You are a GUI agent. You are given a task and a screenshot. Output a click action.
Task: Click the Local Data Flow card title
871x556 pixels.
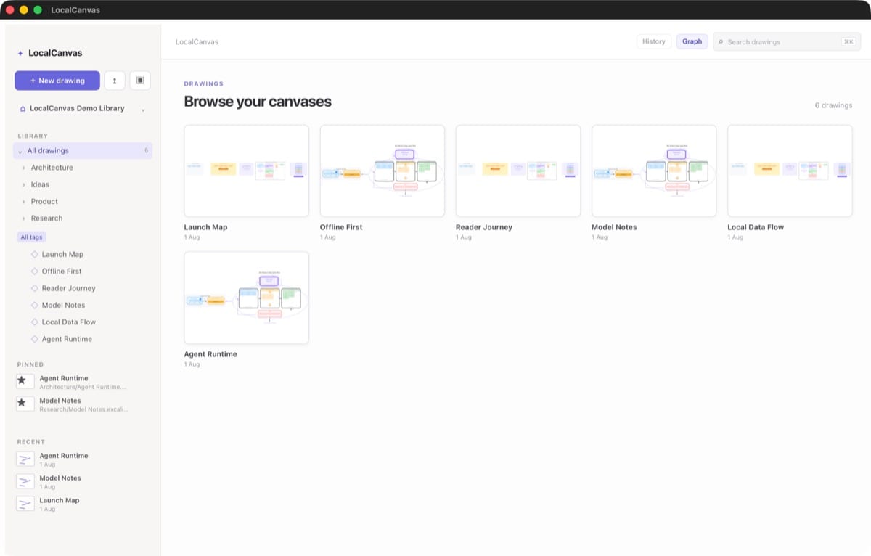(x=756, y=227)
